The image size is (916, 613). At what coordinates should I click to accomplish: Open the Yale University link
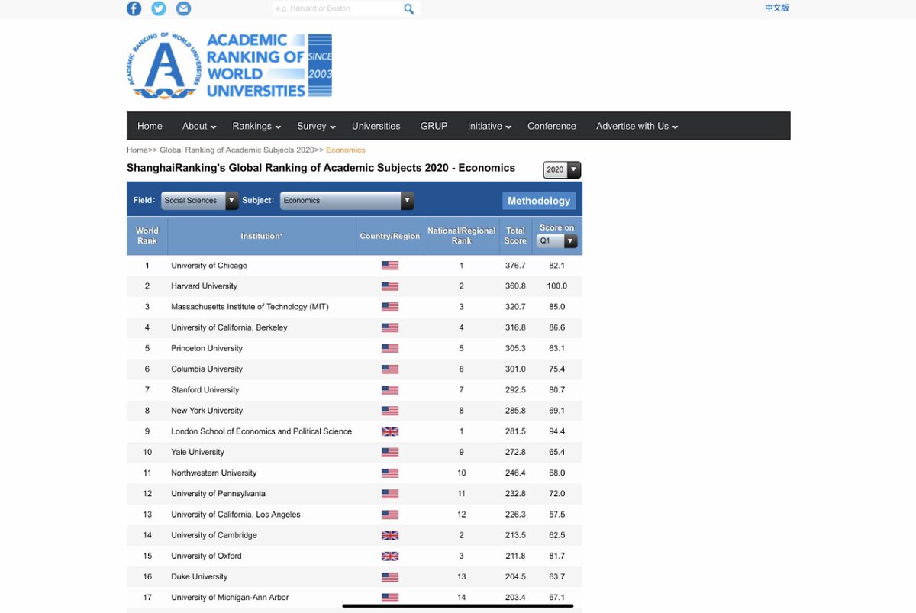tap(198, 452)
